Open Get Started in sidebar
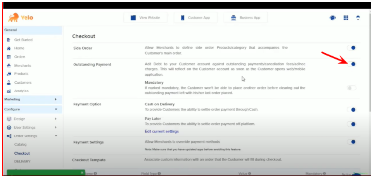The height and width of the screenshot is (180, 374). 24,40
